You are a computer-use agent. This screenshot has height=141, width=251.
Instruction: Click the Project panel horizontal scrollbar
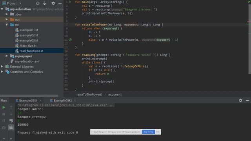click(x=29, y=96)
